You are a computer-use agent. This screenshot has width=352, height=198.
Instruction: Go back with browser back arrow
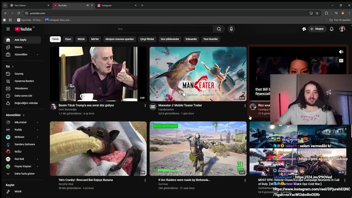(5, 13)
